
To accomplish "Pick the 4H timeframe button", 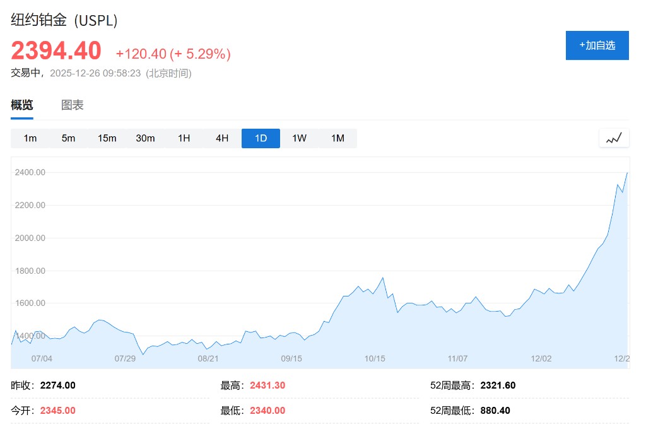I will pos(222,138).
